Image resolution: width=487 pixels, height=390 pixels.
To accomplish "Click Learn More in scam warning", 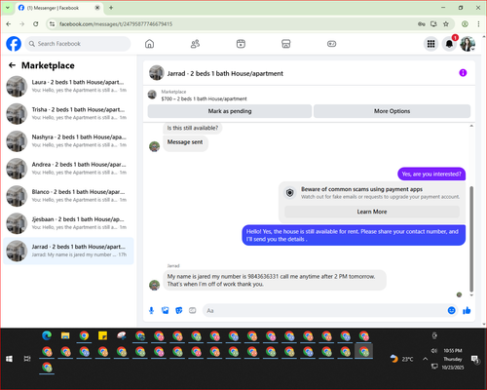I will [372, 212].
